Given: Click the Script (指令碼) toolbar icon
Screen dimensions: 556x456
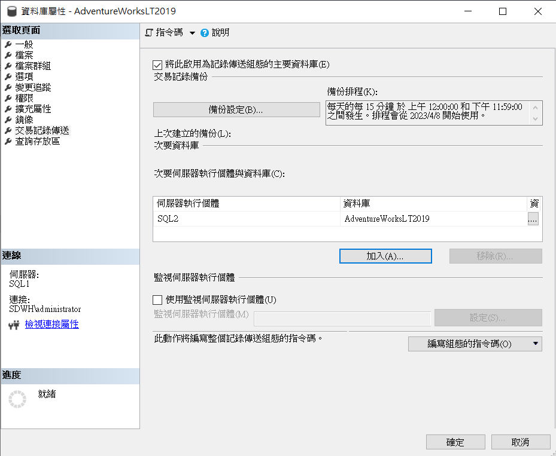Looking at the screenshot, I should pos(150,33).
